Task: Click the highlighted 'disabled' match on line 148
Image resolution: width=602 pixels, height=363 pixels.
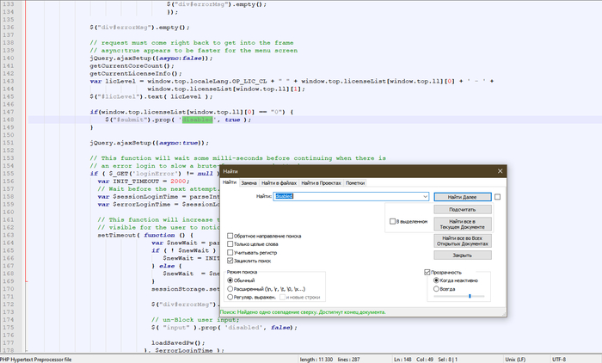Action: pyautogui.click(x=197, y=120)
